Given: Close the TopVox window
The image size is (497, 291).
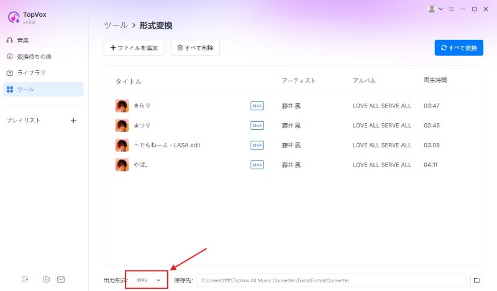Looking at the screenshot, I should coord(486,9).
